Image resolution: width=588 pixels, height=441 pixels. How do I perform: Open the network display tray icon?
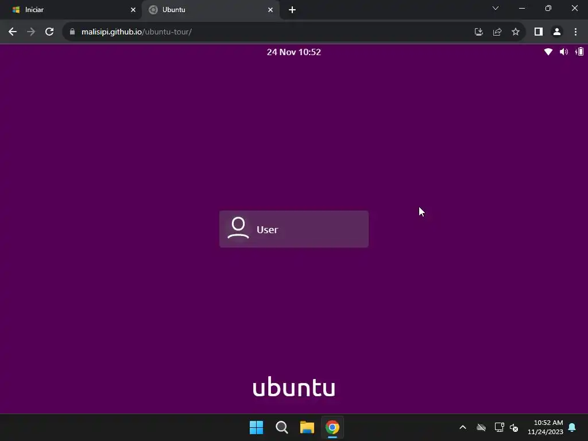499,427
